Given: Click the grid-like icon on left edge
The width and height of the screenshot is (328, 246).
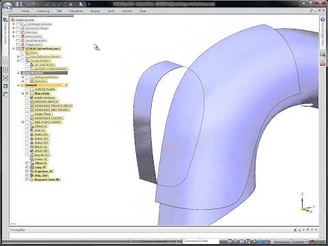Looking at the screenshot, I should click(5, 70).
